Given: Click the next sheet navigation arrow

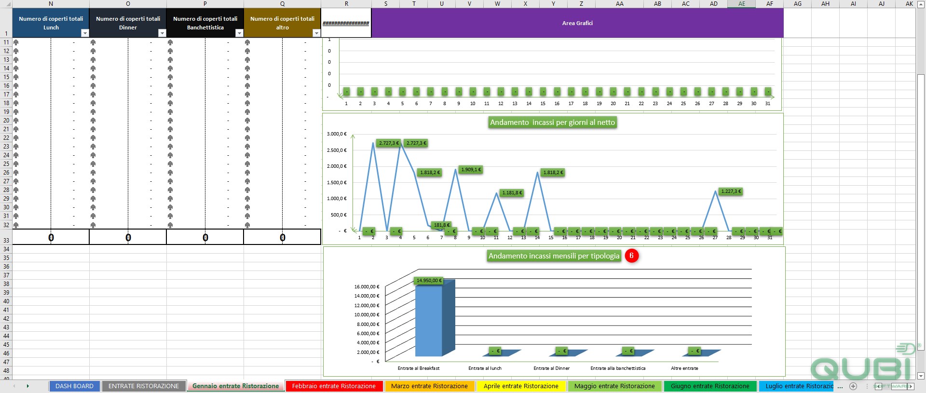Looking at the screenshot, I should [x=27, y=386].
